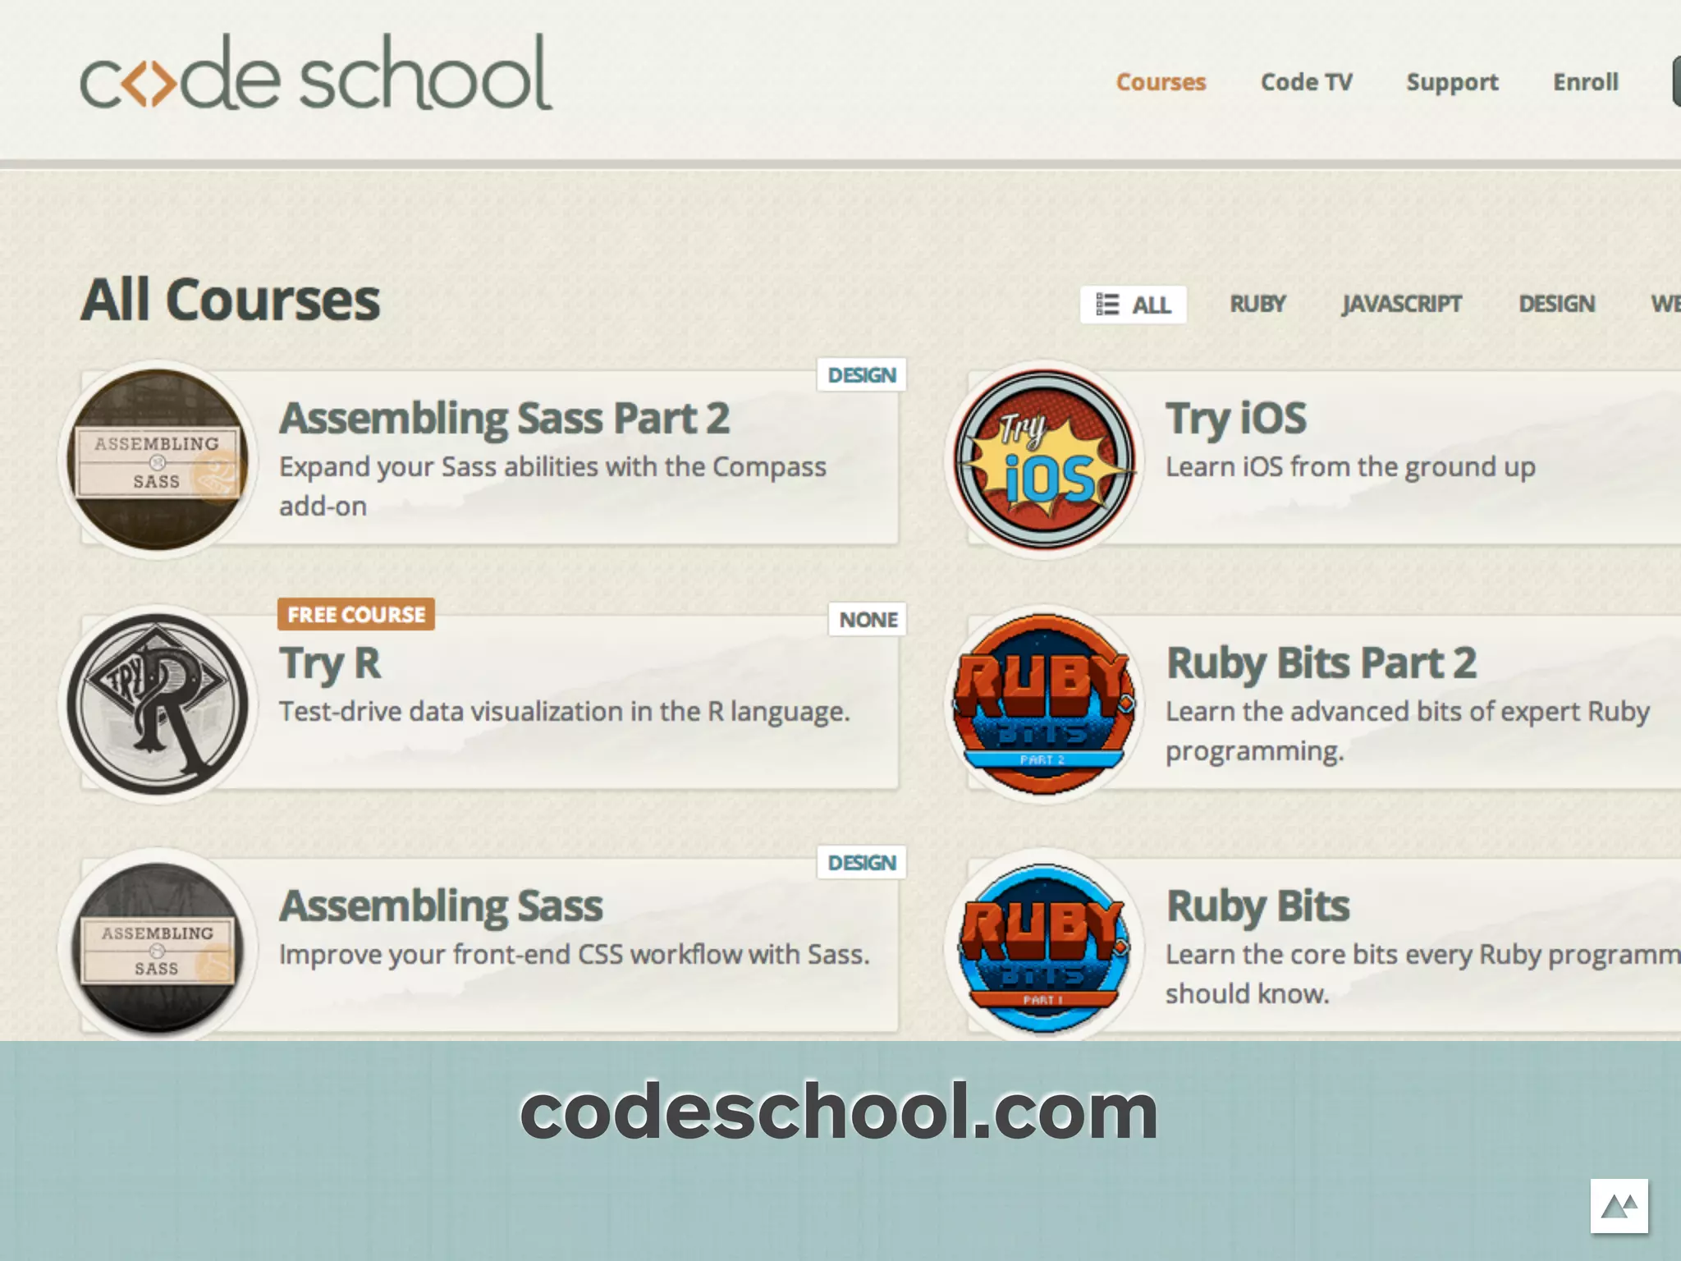Filter courses by JAVASCRIPT
This screenshot has height=1261, width=1681.
1402,305
